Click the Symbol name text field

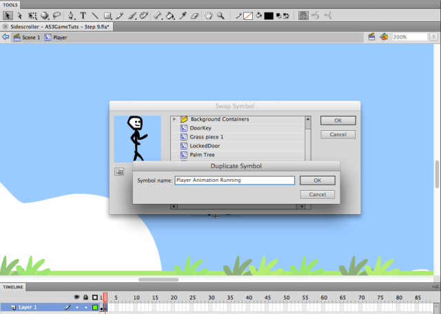(234, 180)
